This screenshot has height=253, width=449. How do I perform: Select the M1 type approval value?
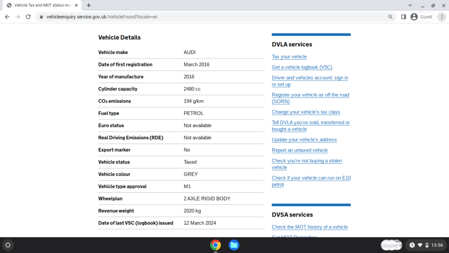click(187, 186)
